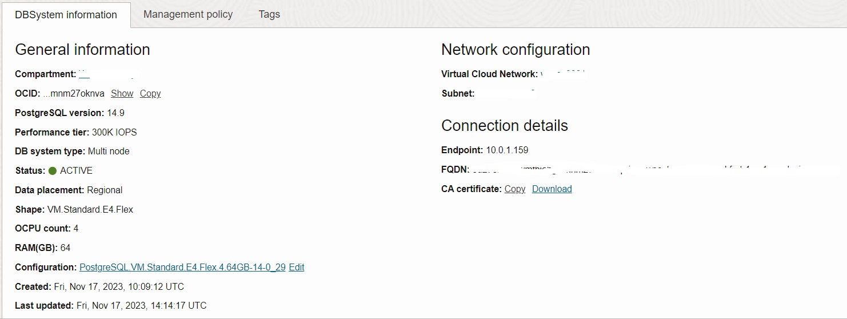
Task: Copy the CA certificate
Action: tap(515, 189)
